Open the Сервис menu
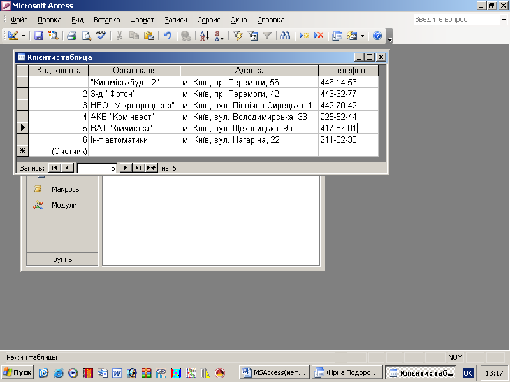 click(x=208, y=20)
